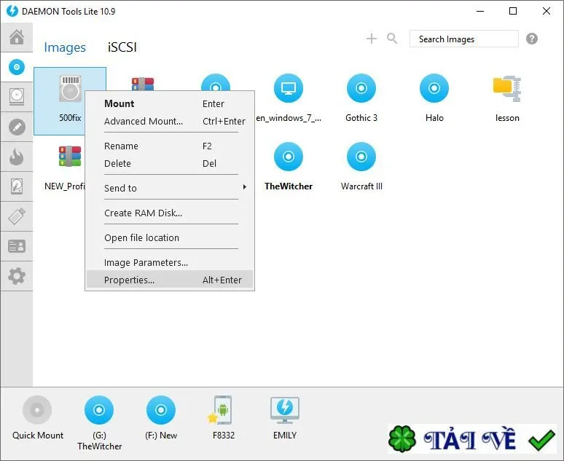
Task: Open the help question mark icon
Action: tap(532, 39)
